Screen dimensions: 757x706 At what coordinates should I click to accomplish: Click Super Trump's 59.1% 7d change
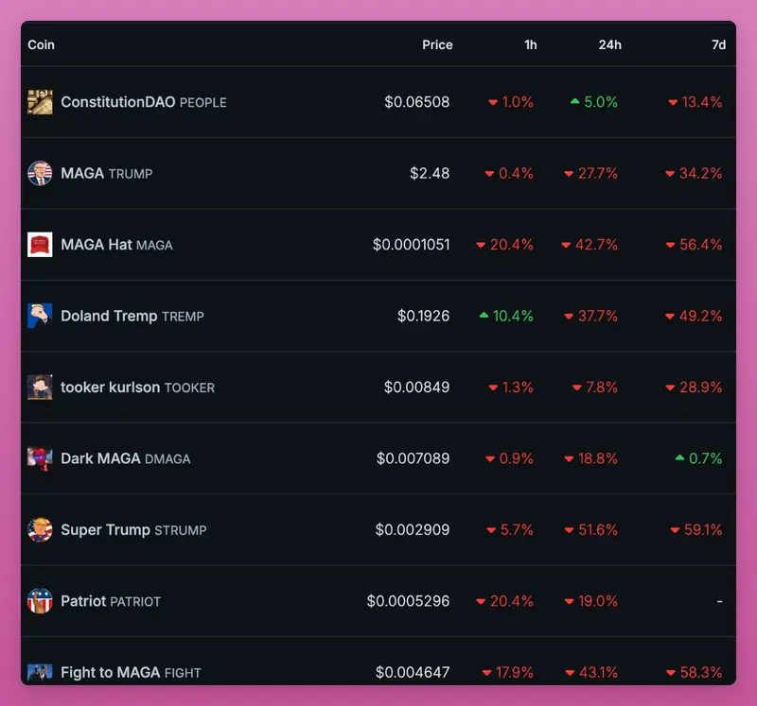coord(696,530)
